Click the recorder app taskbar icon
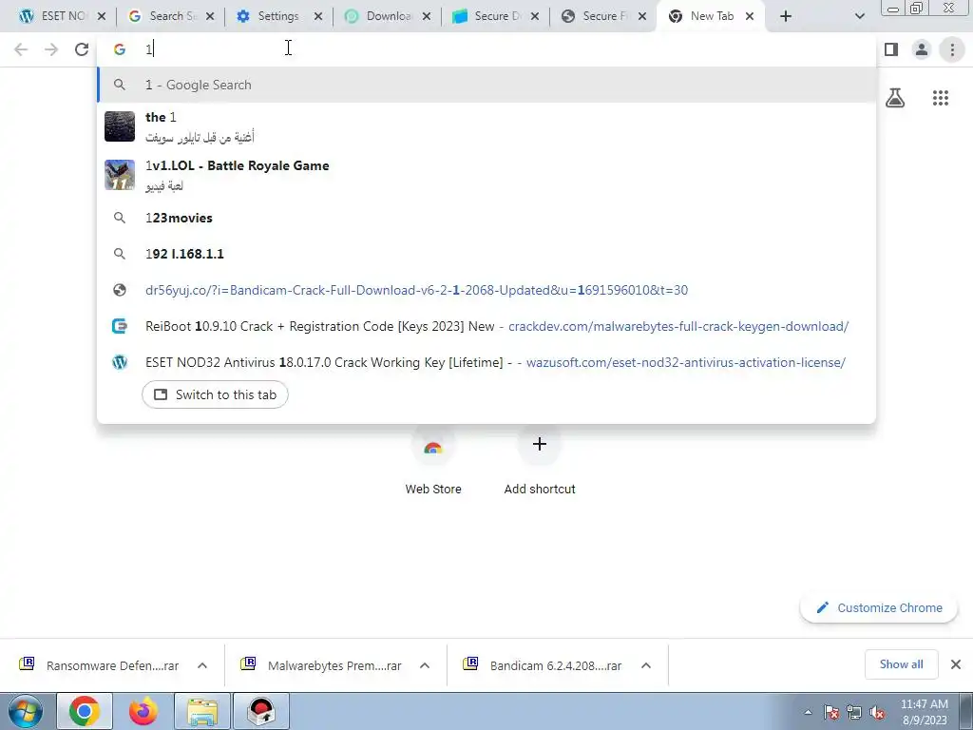 (x=261, y=711)
